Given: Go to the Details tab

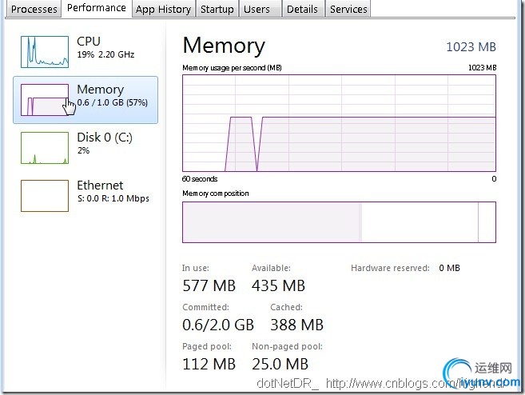Looking at the screenshot, I should coord(302,10).
